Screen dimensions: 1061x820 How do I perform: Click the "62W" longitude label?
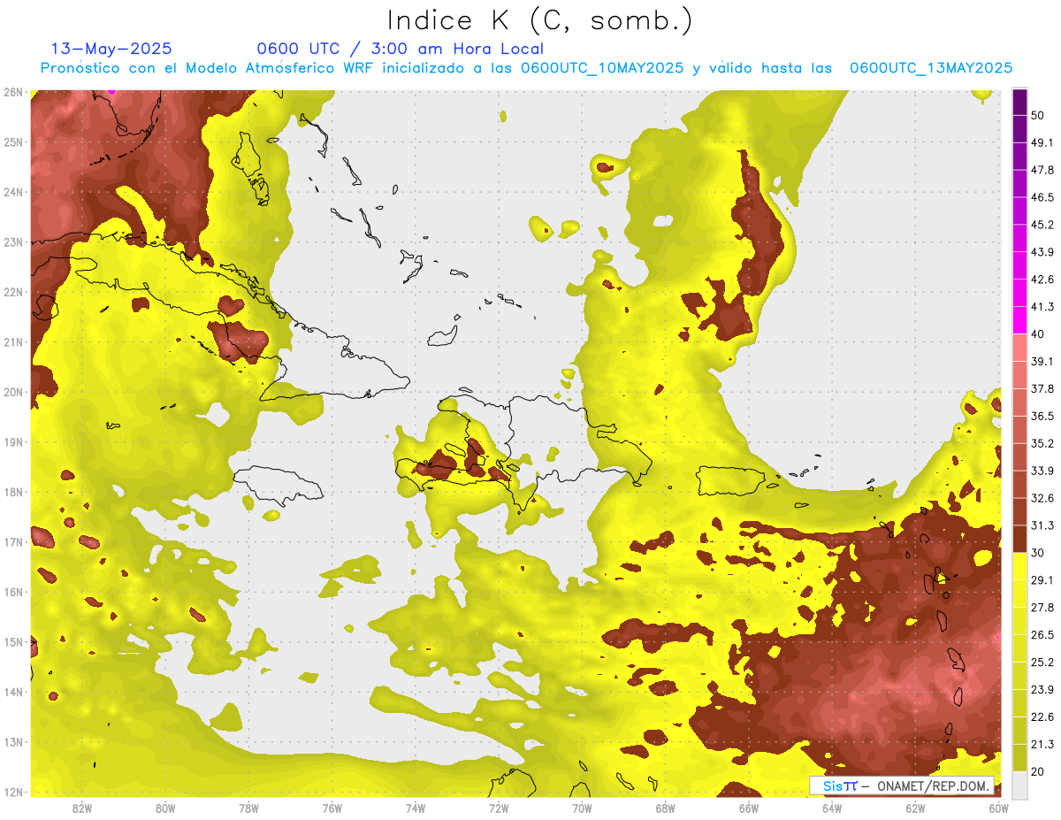point(915,808)
